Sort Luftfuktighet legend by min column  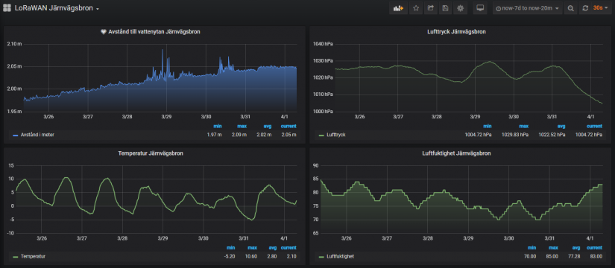tap(532, 248)
